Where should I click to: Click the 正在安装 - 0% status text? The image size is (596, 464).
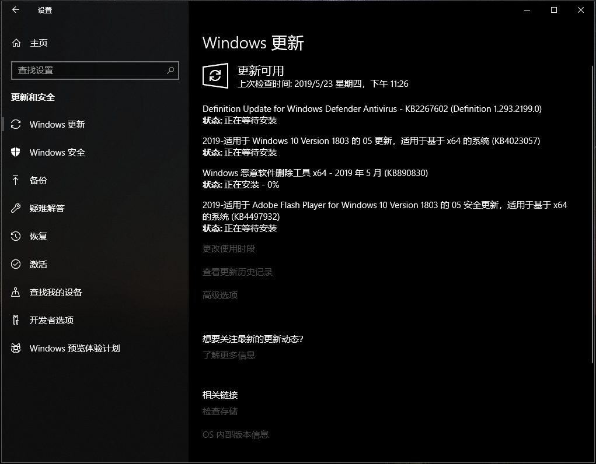[252, 185]
